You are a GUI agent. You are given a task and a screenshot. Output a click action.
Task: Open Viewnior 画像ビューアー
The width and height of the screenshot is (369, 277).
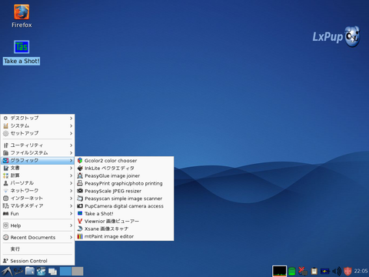point(124,221)
